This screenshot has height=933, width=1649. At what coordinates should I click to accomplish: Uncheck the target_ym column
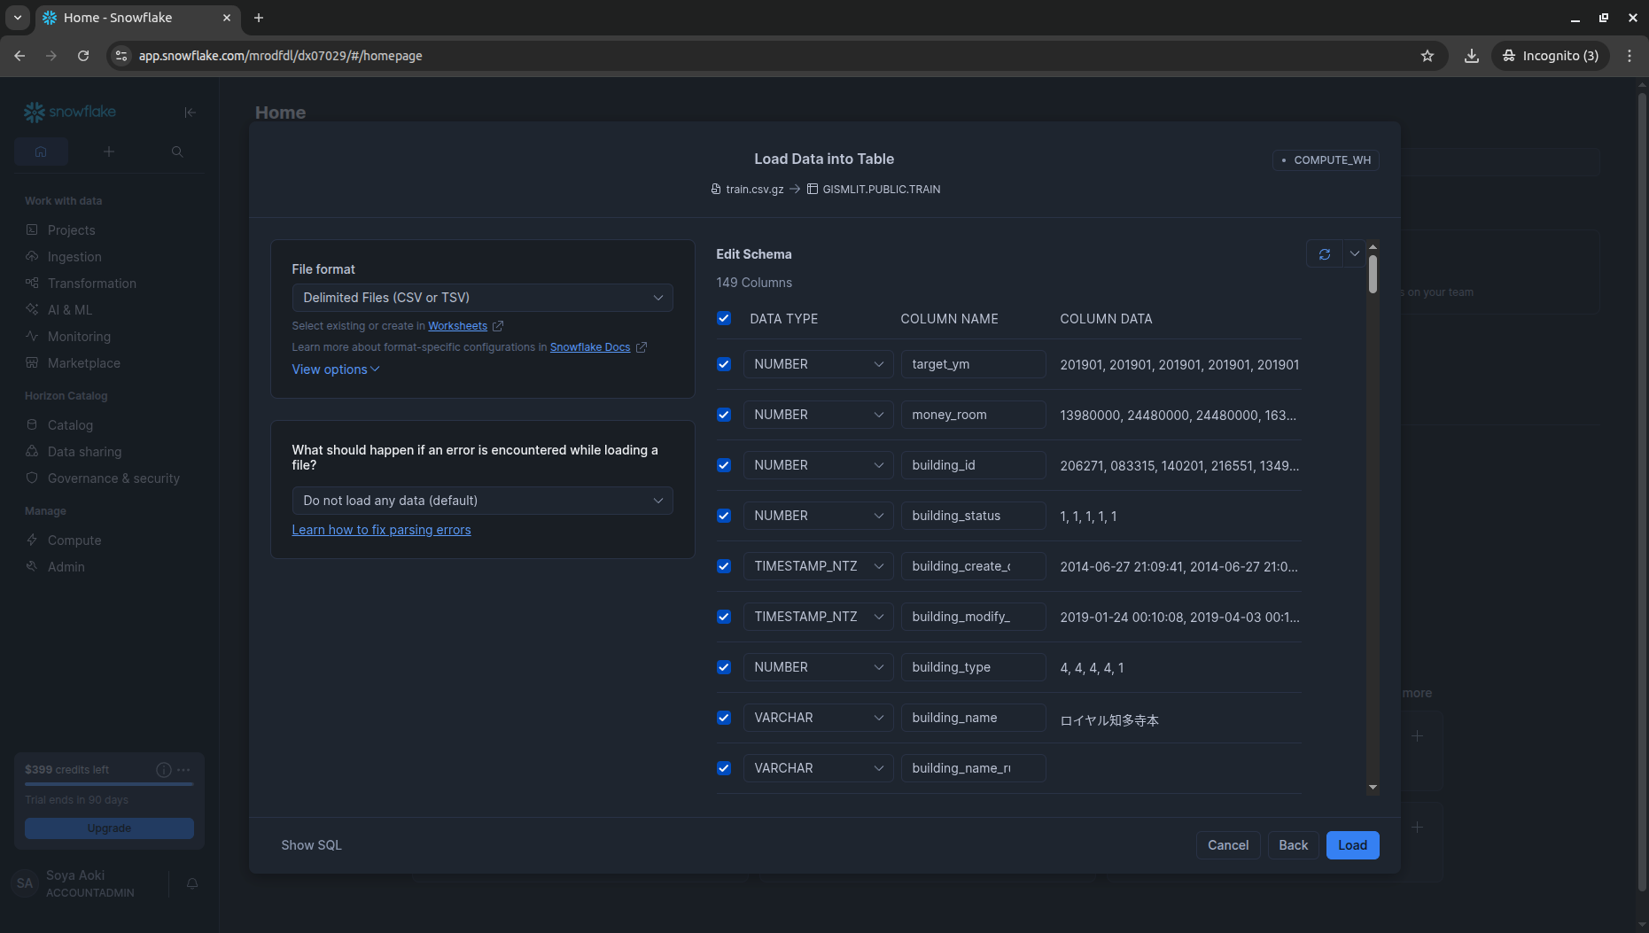point(724,364)
